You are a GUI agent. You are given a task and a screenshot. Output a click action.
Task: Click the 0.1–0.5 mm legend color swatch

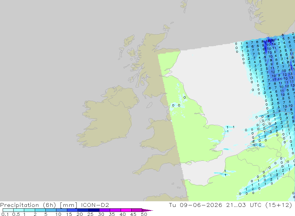pos(8,210)
